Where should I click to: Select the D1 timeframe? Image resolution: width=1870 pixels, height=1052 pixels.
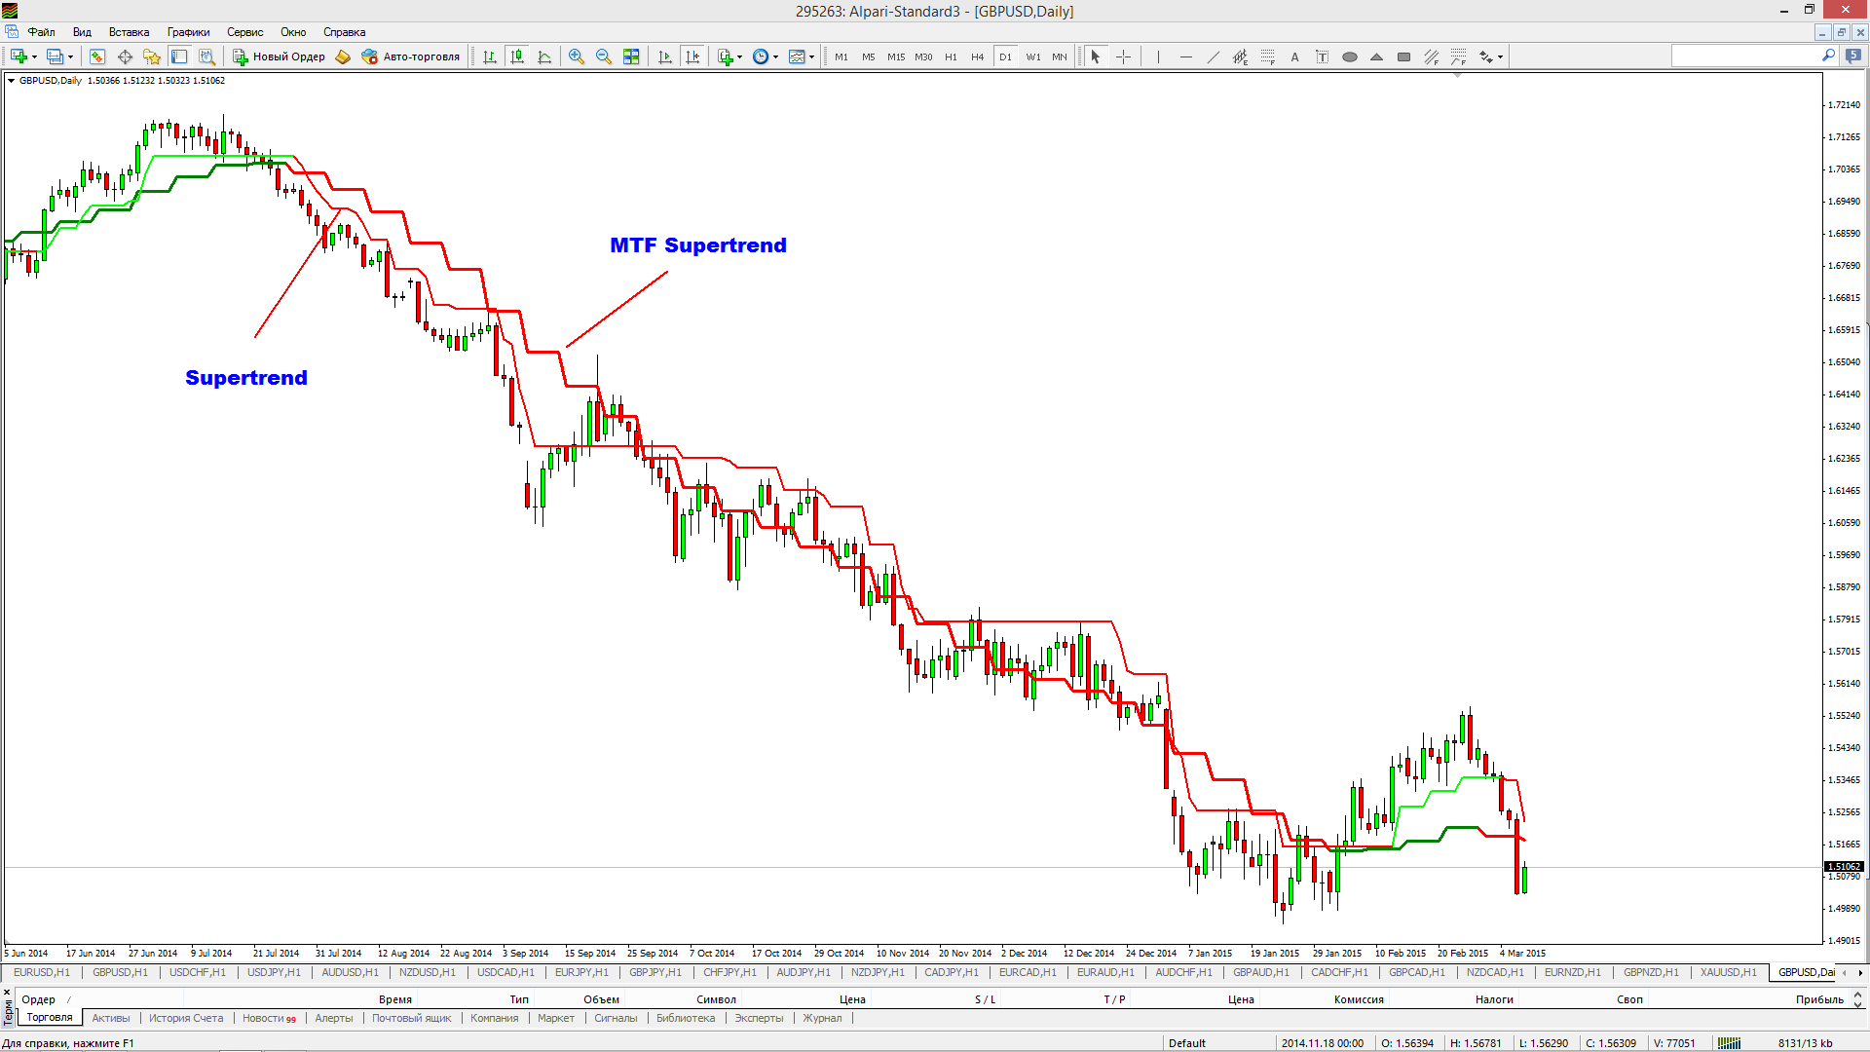coord(1005,56)
